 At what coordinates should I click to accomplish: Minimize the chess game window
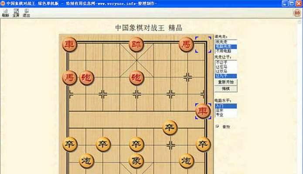[285, 3]
